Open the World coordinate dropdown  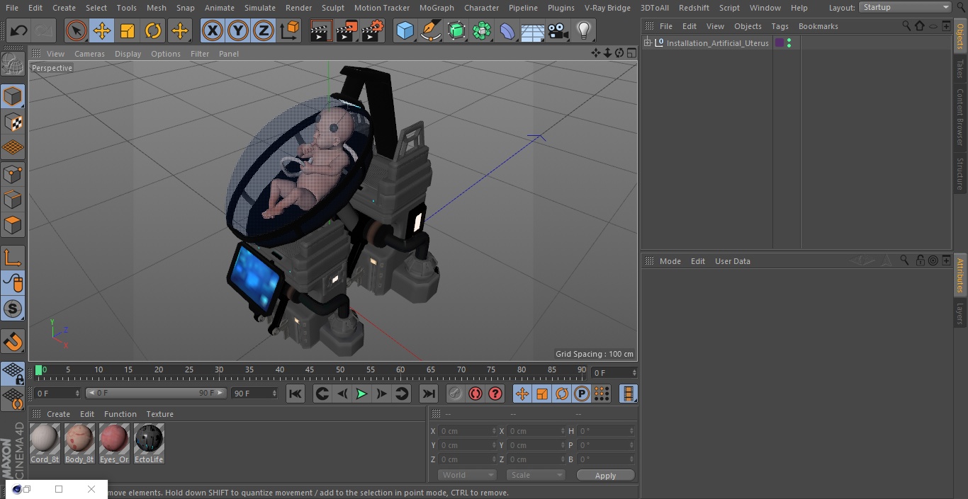[x=466, y=475]
